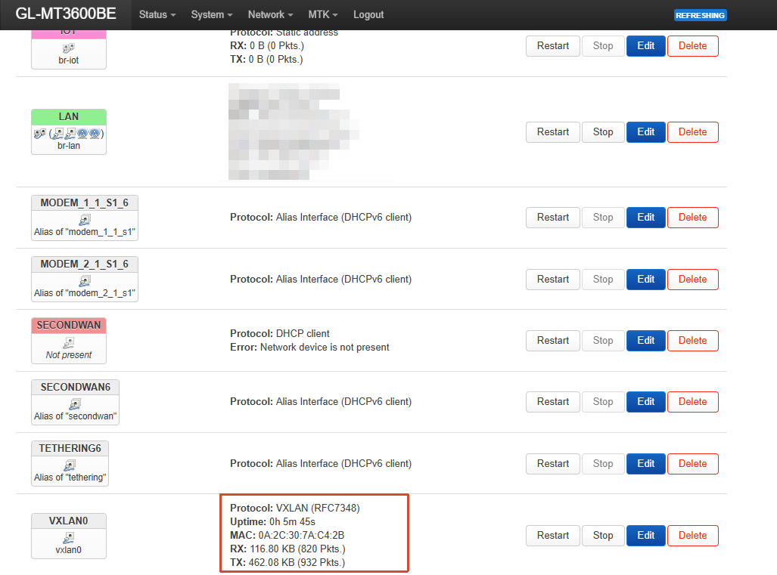The height and width of the screenshot is (575, 777).
Task: Delete the SECONDWAN interface
Action: tap(692, 341)
